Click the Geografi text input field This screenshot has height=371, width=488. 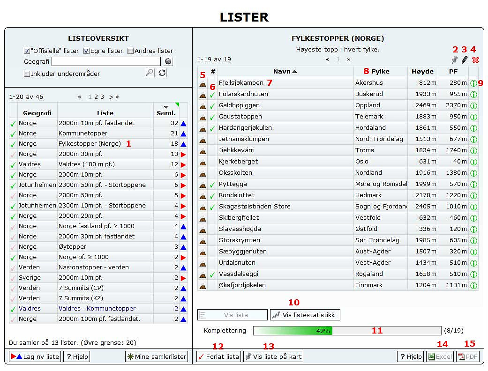[x=106, y=61]
